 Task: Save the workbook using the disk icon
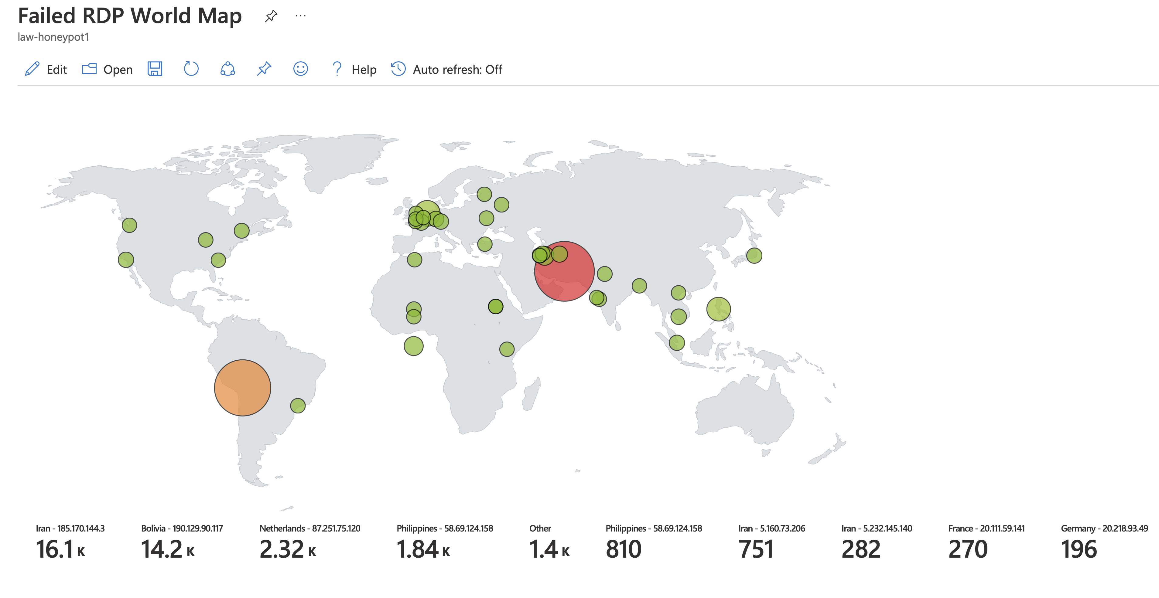pos(154,69)
